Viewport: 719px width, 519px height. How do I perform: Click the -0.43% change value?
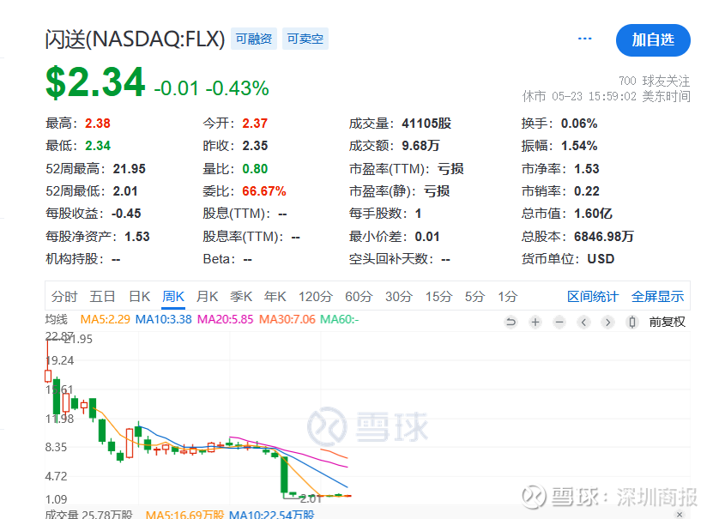coord(237,88)
